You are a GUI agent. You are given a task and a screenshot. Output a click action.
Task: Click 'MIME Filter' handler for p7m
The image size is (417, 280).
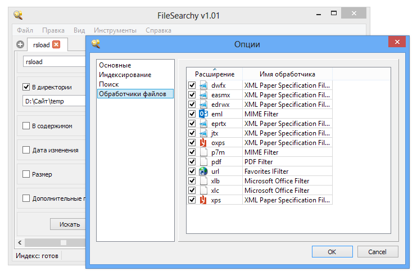click(261, 152)
